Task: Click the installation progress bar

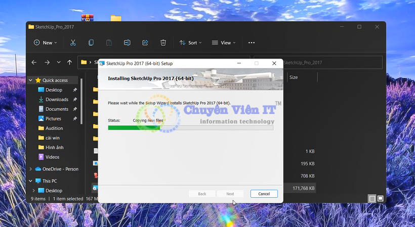Action: [x=190, y=128]
